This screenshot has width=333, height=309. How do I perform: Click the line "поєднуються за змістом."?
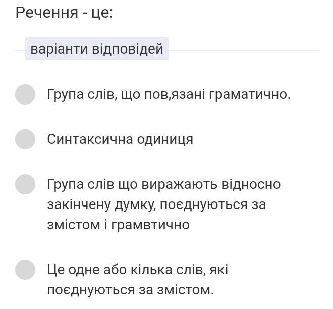pos(130,290)
